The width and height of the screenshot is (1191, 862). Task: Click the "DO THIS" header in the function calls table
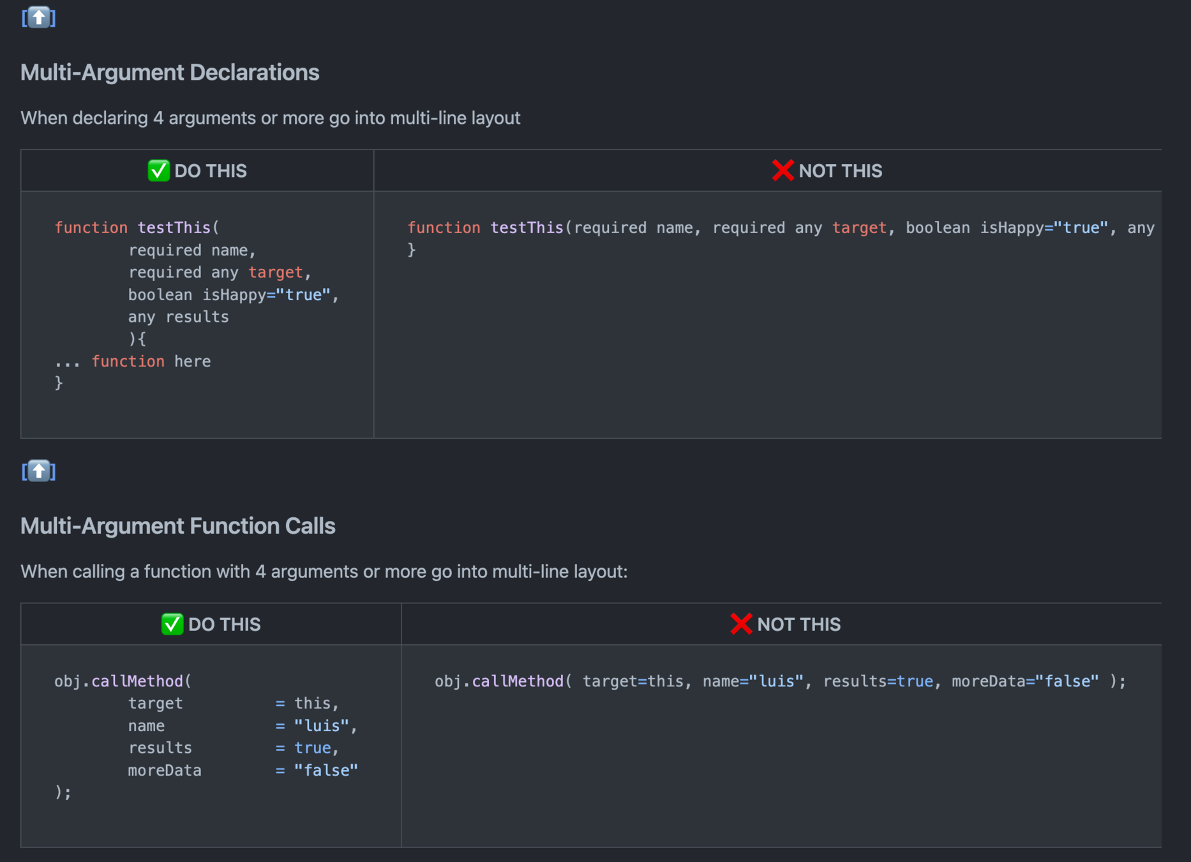pos(225,624)
